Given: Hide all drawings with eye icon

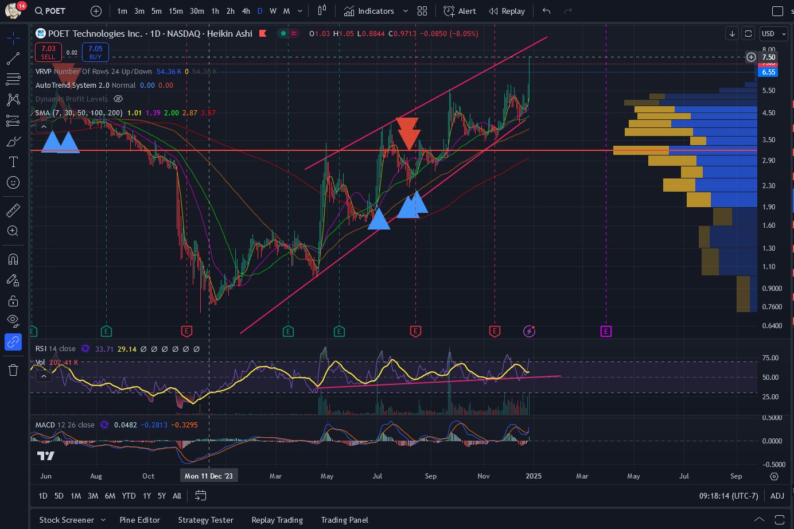Looking at the screenshot, I should point(13,321).
